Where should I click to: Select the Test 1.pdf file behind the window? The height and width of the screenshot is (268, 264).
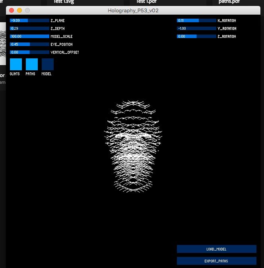[x=146, y=2]
